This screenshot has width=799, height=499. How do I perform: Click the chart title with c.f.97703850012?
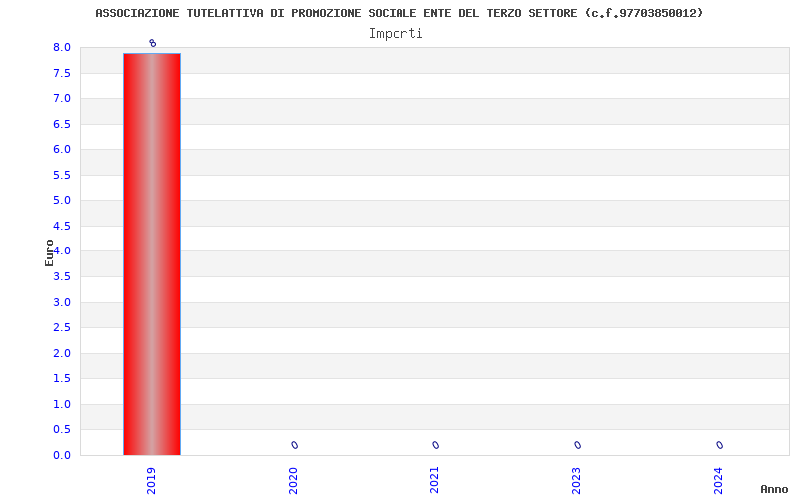pos(399,13)
